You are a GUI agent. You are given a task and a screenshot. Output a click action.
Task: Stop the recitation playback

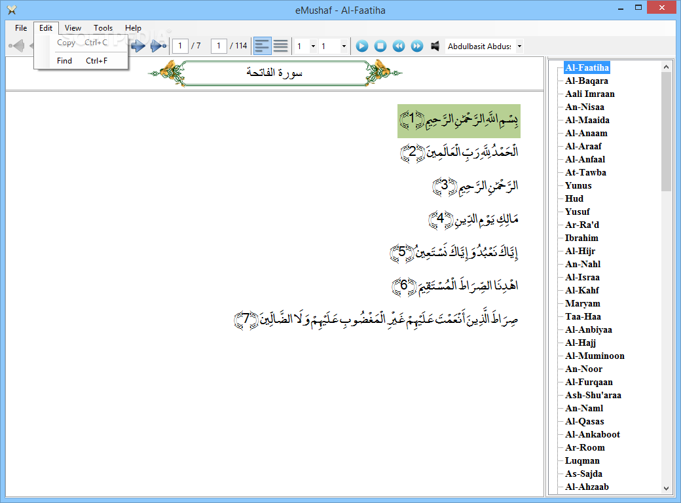click(x=380, y=46)
